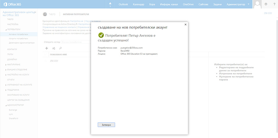
Task: Tick the select-all checkbox in header
Action: 46,54
